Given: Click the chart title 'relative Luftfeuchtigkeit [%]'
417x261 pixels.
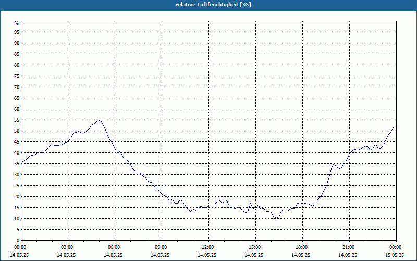Looking at the screenshot, I should pyautogui.click(x=213, y=5).
